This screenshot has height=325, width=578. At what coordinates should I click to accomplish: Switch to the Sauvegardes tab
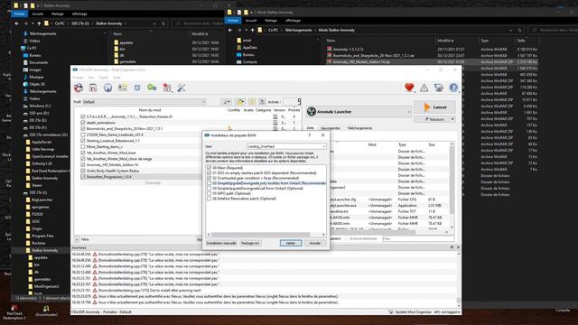coord(331,128)
